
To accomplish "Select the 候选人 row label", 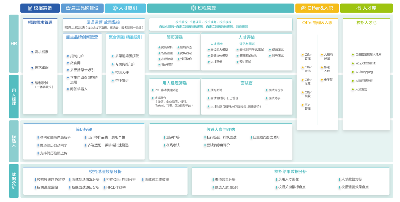I will pos(14,141).
